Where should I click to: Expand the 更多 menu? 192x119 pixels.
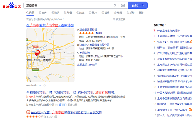[x=142, y=13]
